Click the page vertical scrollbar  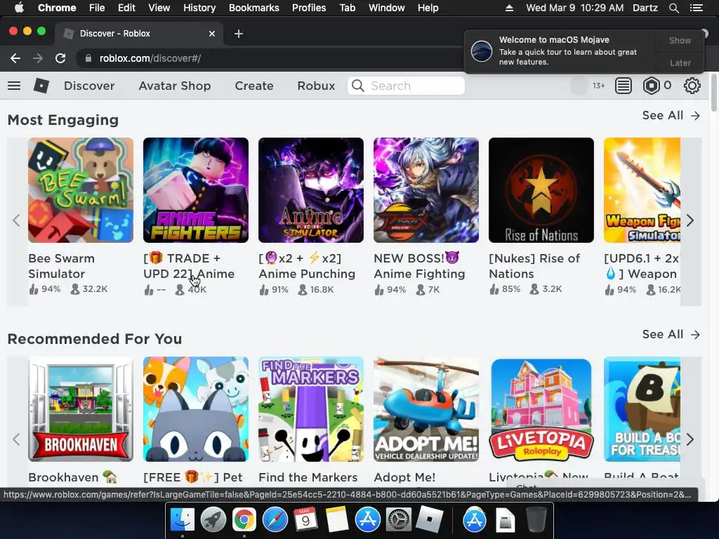click(714, 92)
